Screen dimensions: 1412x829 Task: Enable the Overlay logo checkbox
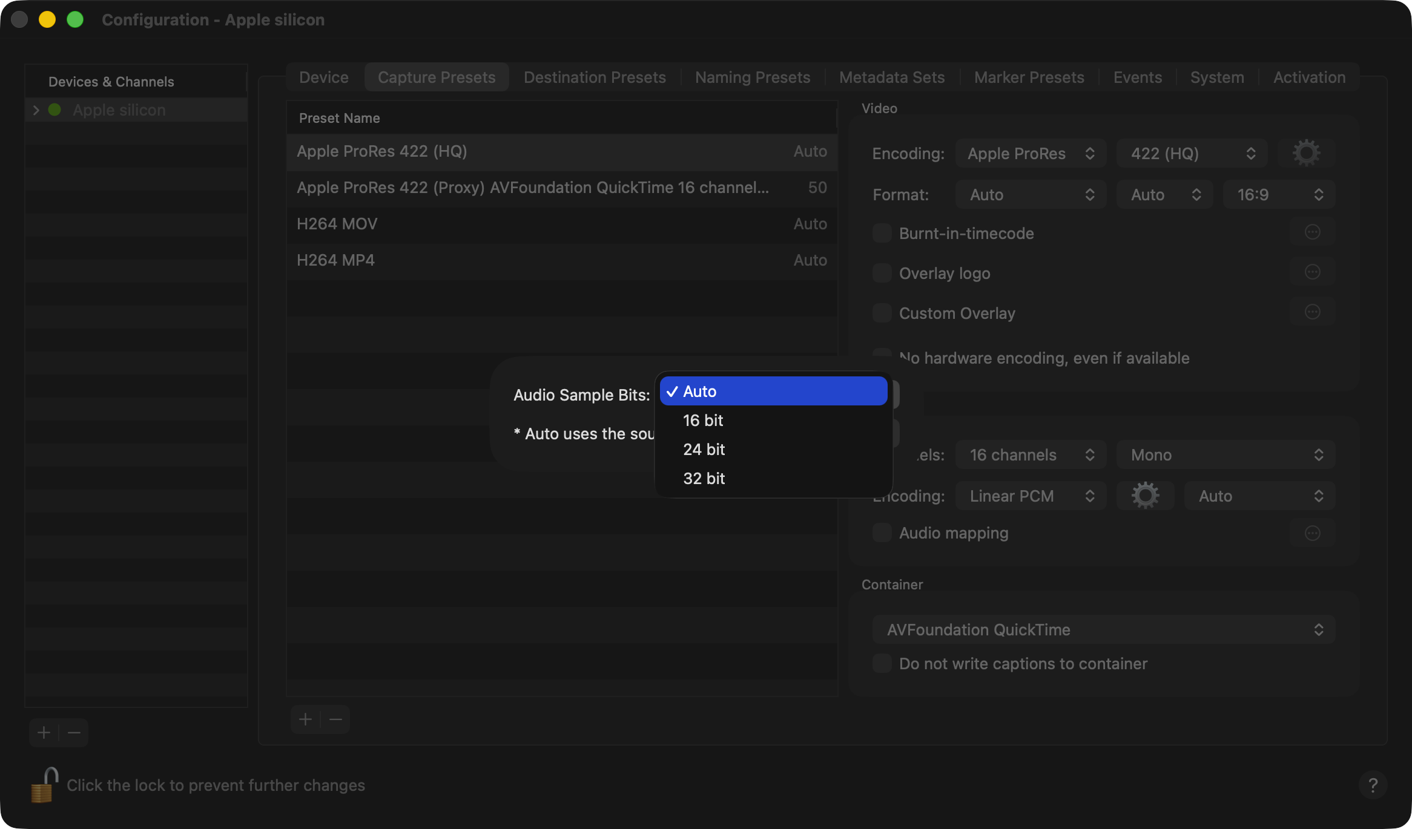click(x=882, y=273)
